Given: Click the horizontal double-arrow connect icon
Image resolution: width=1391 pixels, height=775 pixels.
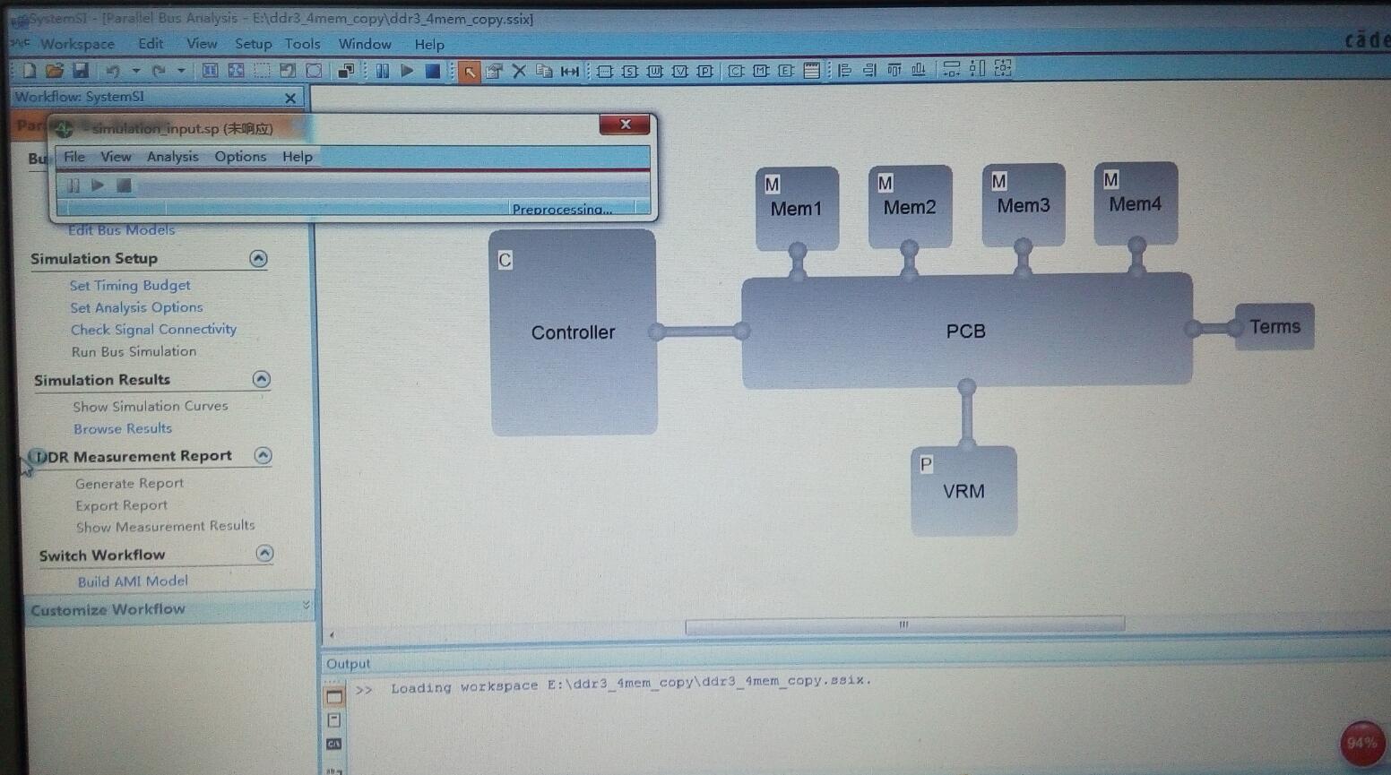Looking at the screenshot, I should coord(570,71).
